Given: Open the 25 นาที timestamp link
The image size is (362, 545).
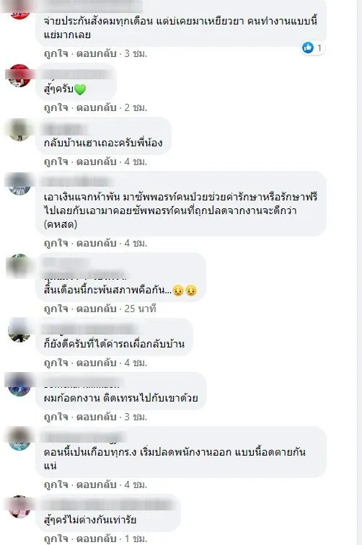Looking at the screenshot, I should pos(140,309).
